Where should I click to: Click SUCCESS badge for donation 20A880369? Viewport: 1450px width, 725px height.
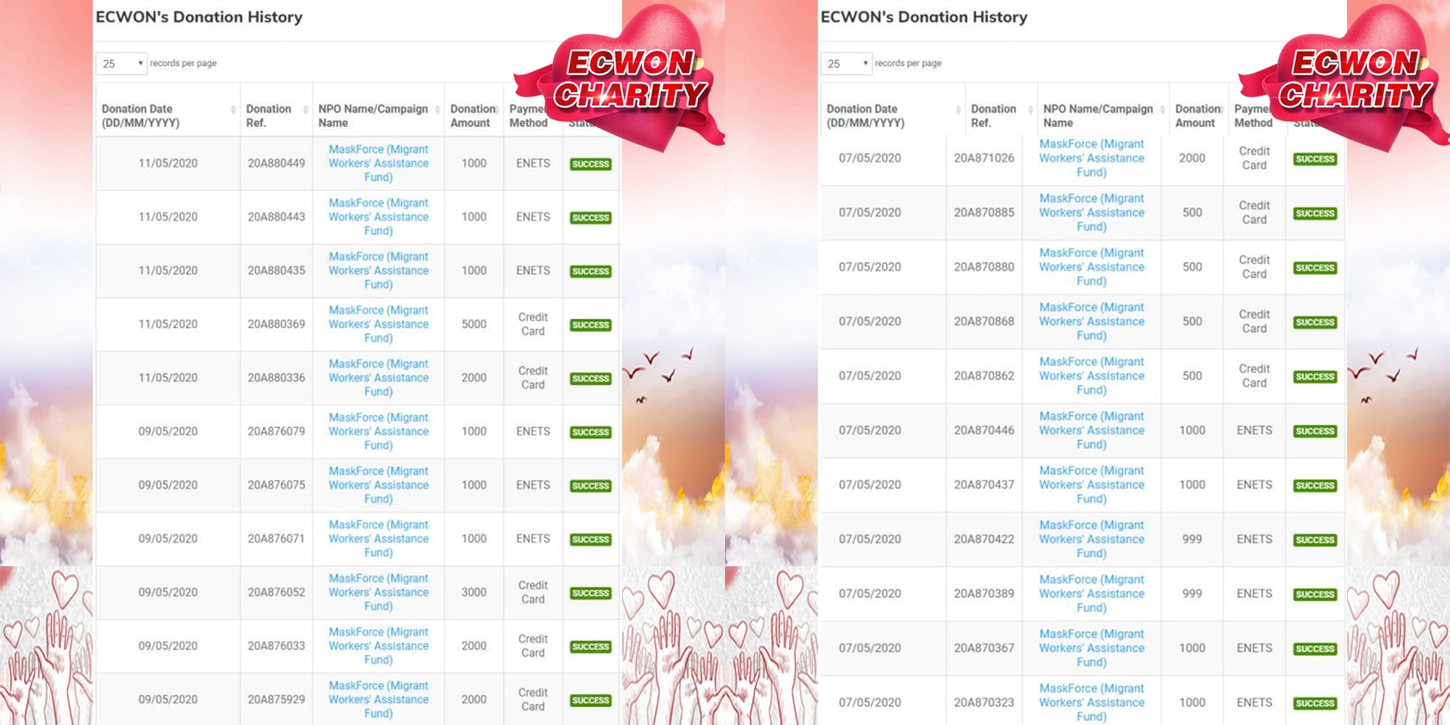tap(590, 325)
